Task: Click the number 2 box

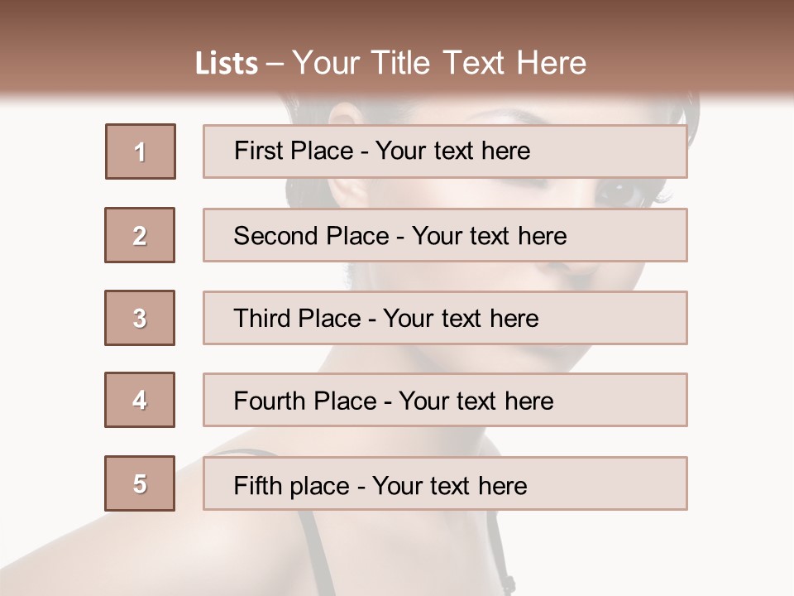Action: click(x=140, y=235)
